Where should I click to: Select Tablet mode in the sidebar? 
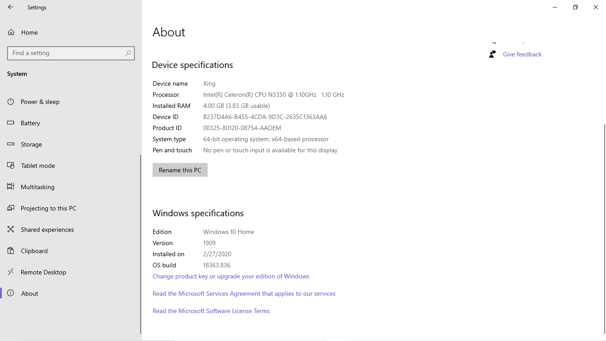tap(70, 166)
